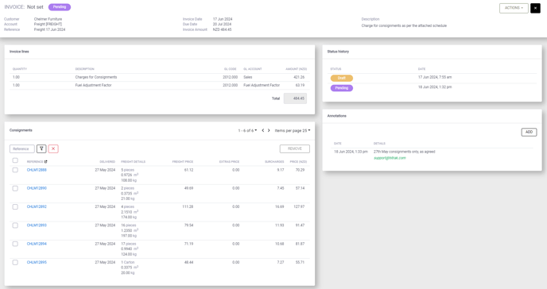Click the Remove consignments button
Image resolution: width=547 pixels, height=289 pixels.
point(295,148)
